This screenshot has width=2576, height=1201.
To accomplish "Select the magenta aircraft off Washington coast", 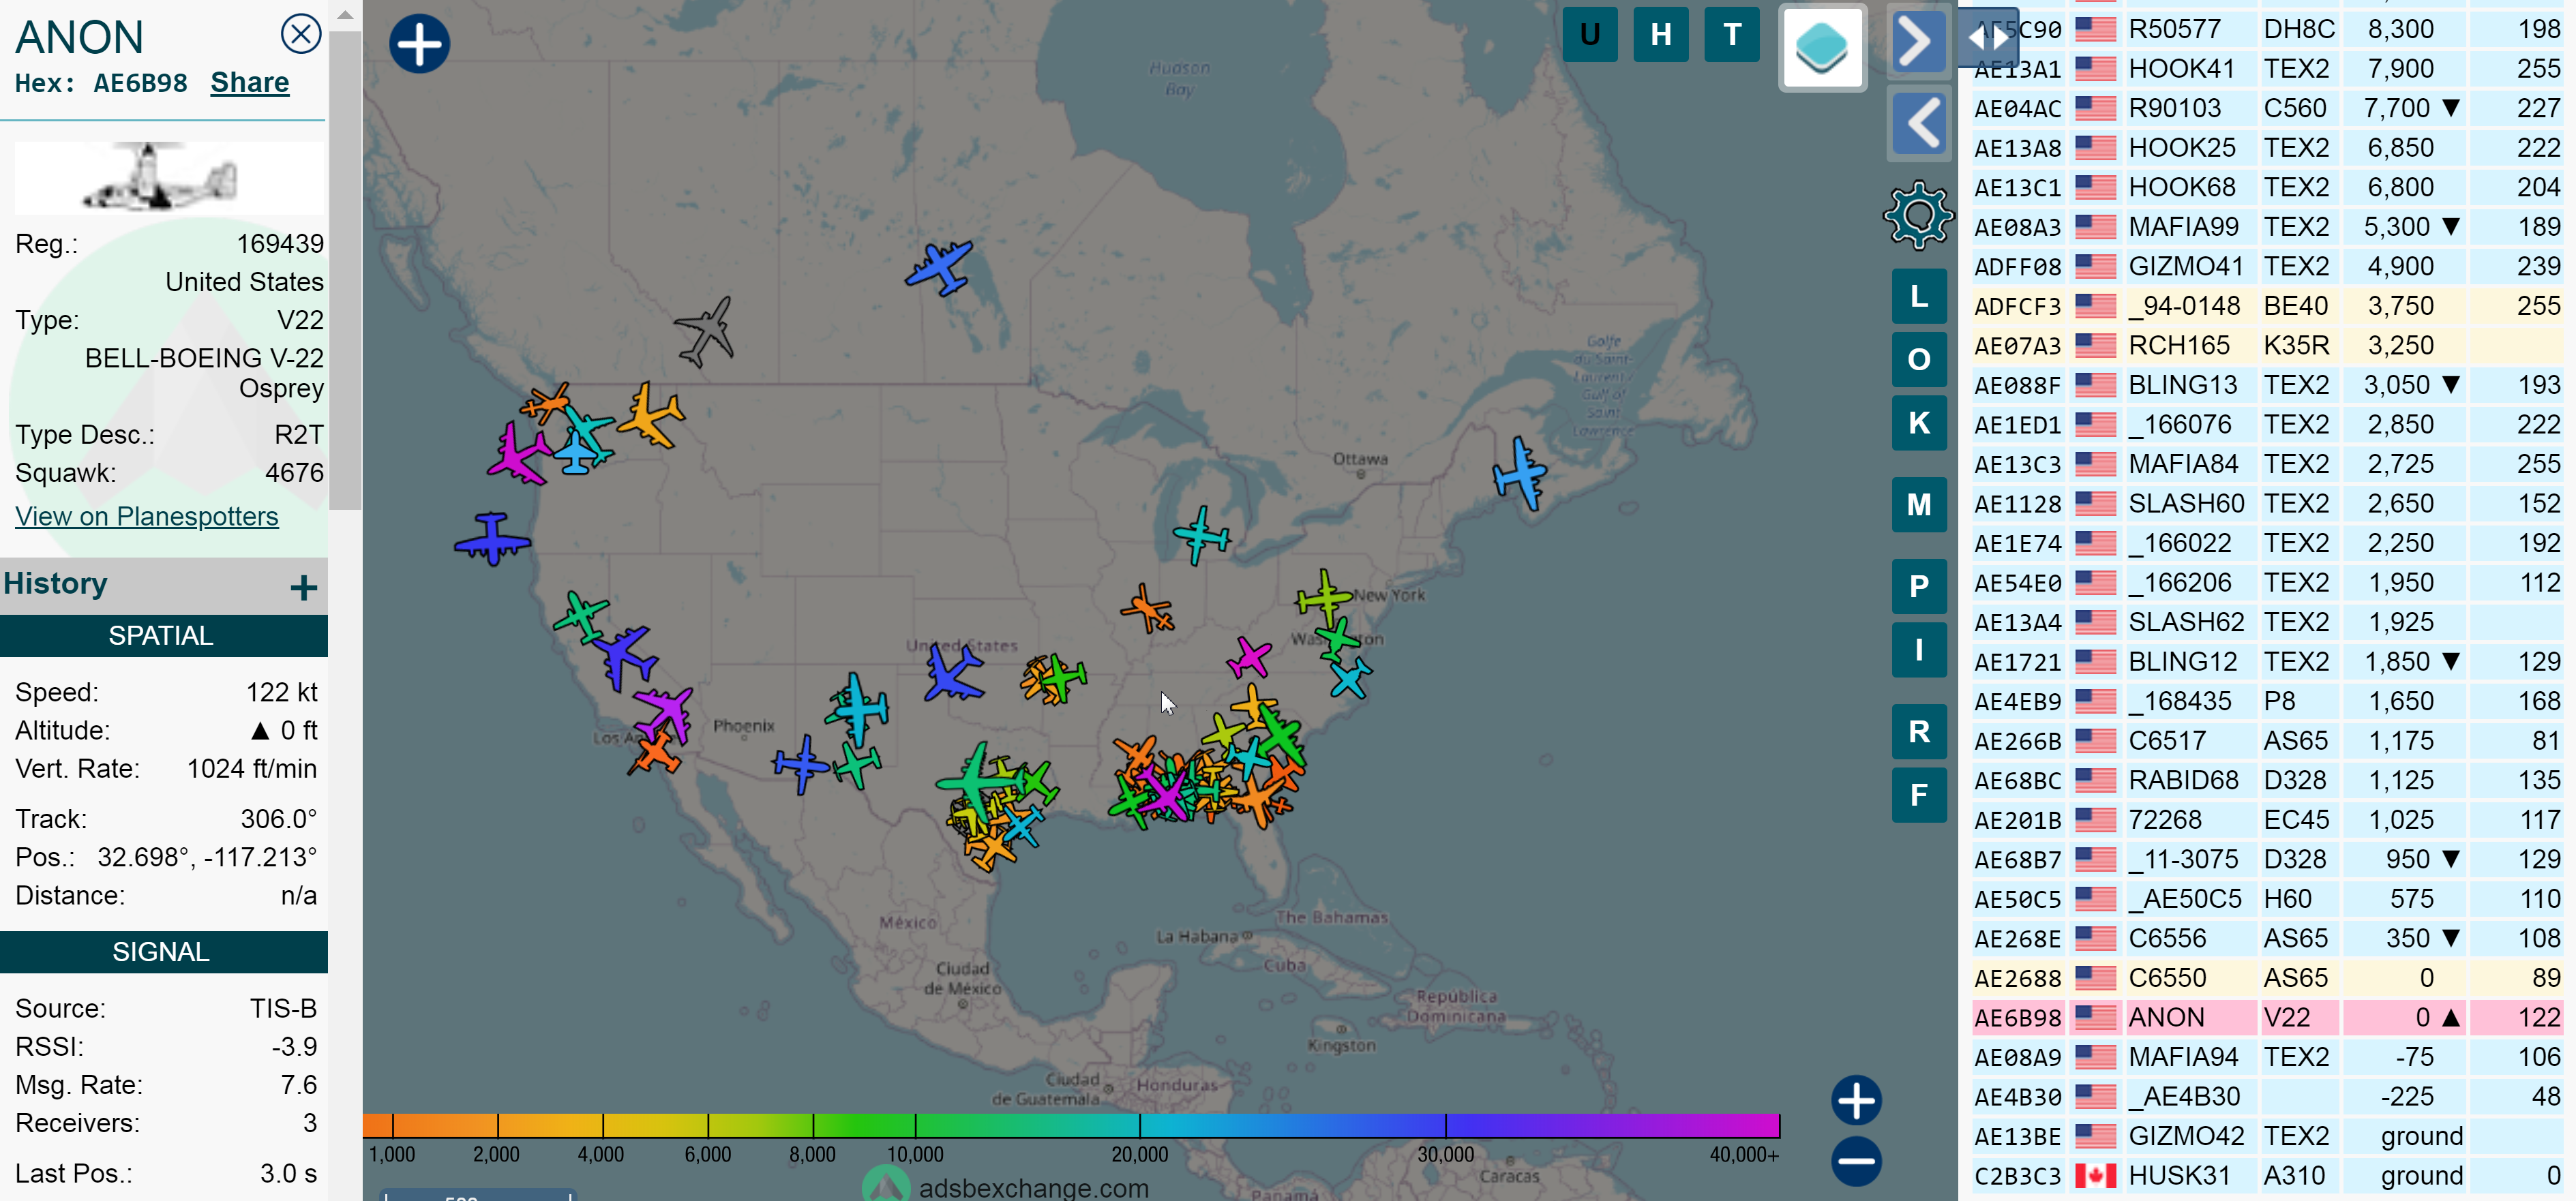I will (x=518, y=455).
